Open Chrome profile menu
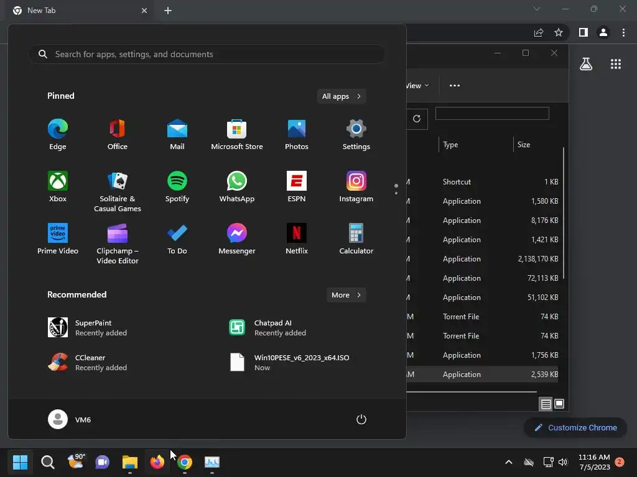The width and height of the screenshot is (637, 477). pos(603,32)
